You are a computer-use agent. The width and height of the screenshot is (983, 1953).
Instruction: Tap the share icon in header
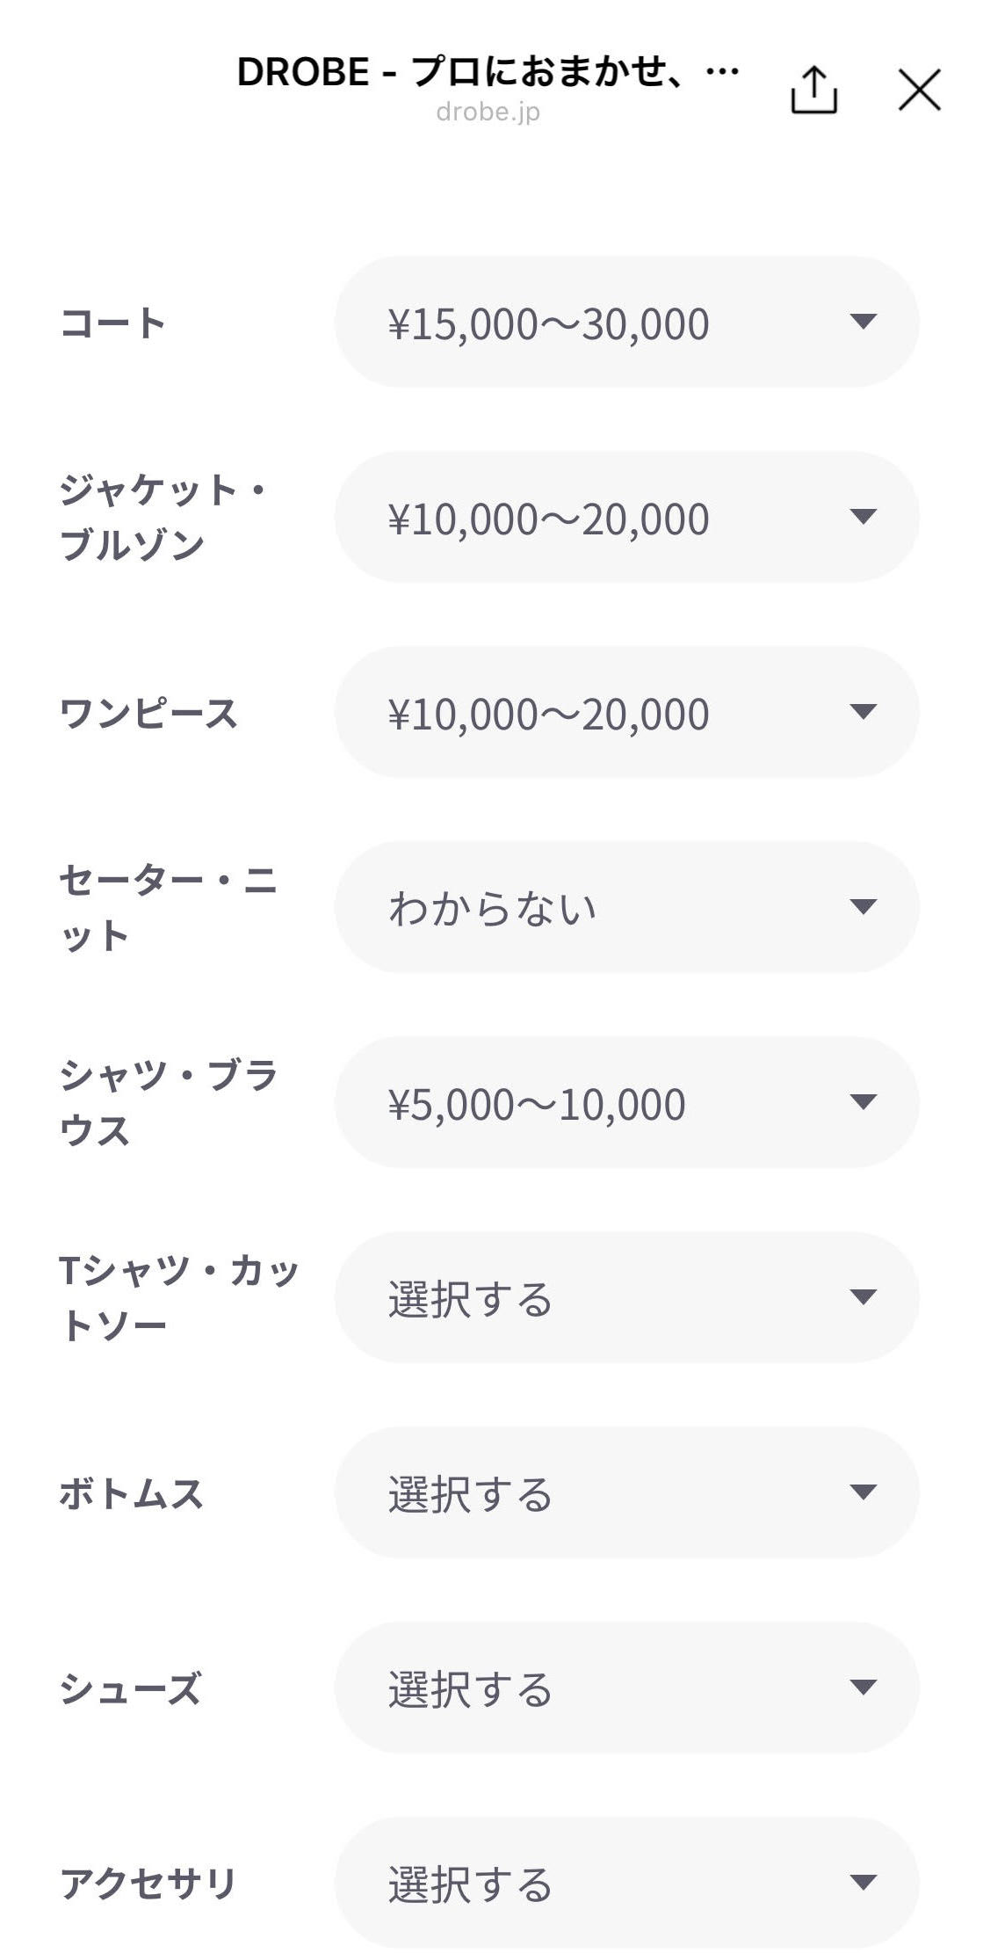click(x=813, y=90)
